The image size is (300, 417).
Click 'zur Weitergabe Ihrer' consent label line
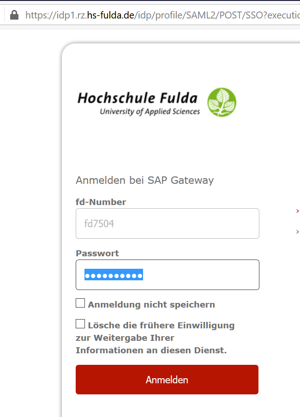pyautogui.click(x=125, y=338)
